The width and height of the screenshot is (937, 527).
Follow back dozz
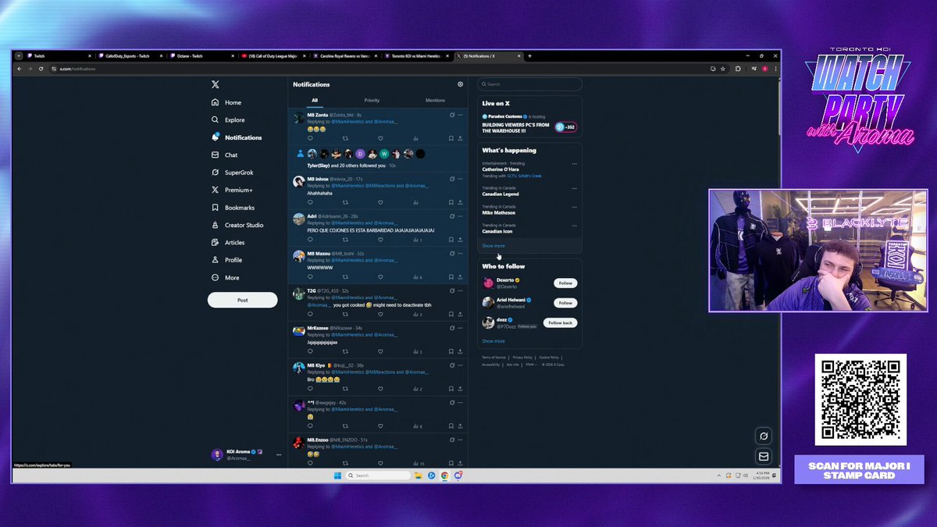point(561,322)
